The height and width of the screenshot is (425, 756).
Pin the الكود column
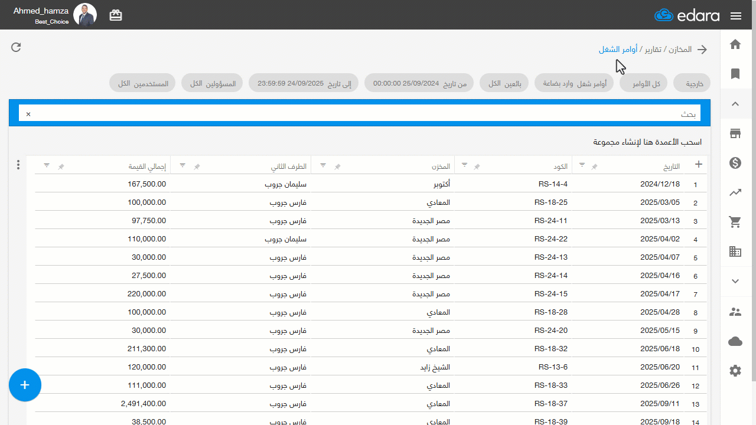(x=477, y=167)
